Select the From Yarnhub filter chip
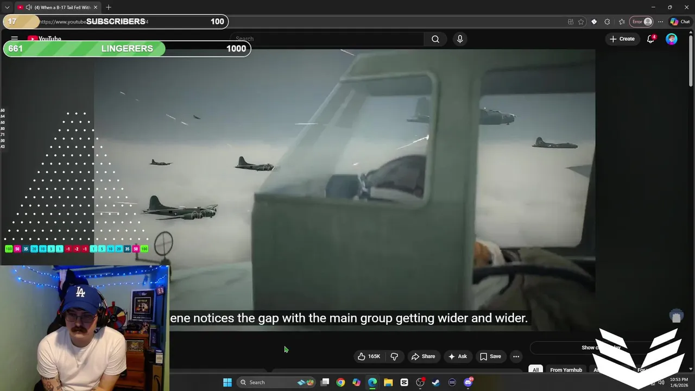 point(566,370)
